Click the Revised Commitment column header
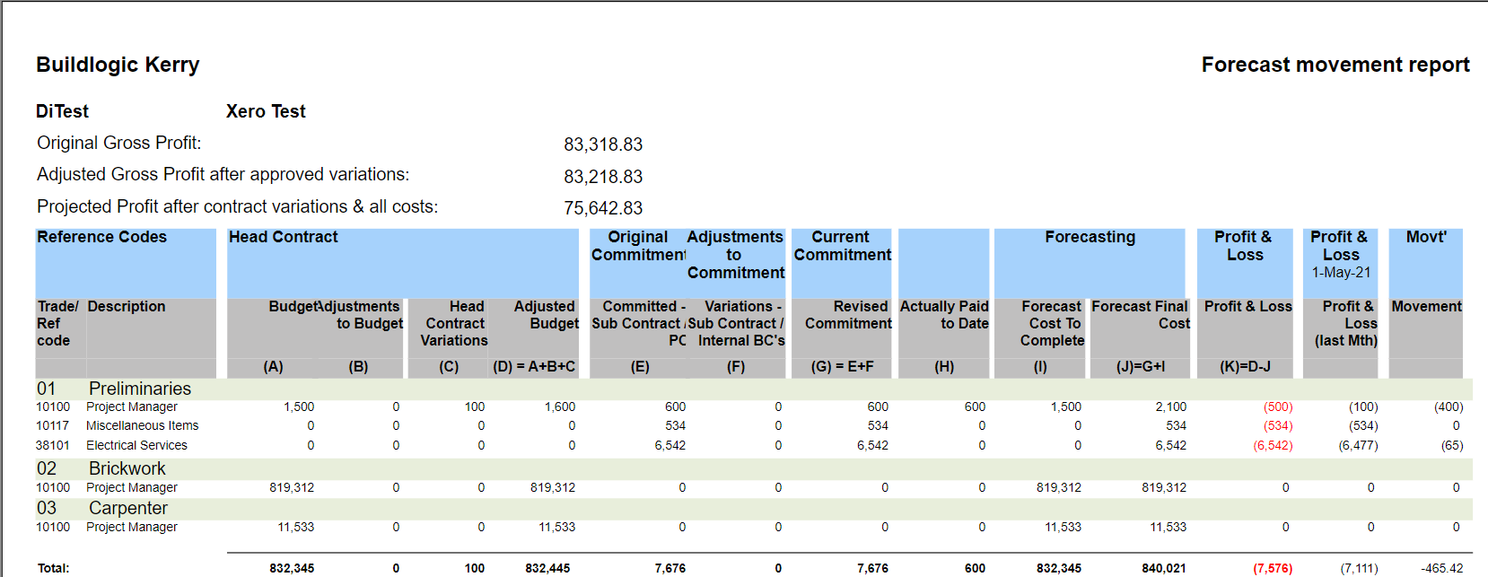The width and height of the screenshot is (1488, 577). pyautogui.click(x=848, y=315)
